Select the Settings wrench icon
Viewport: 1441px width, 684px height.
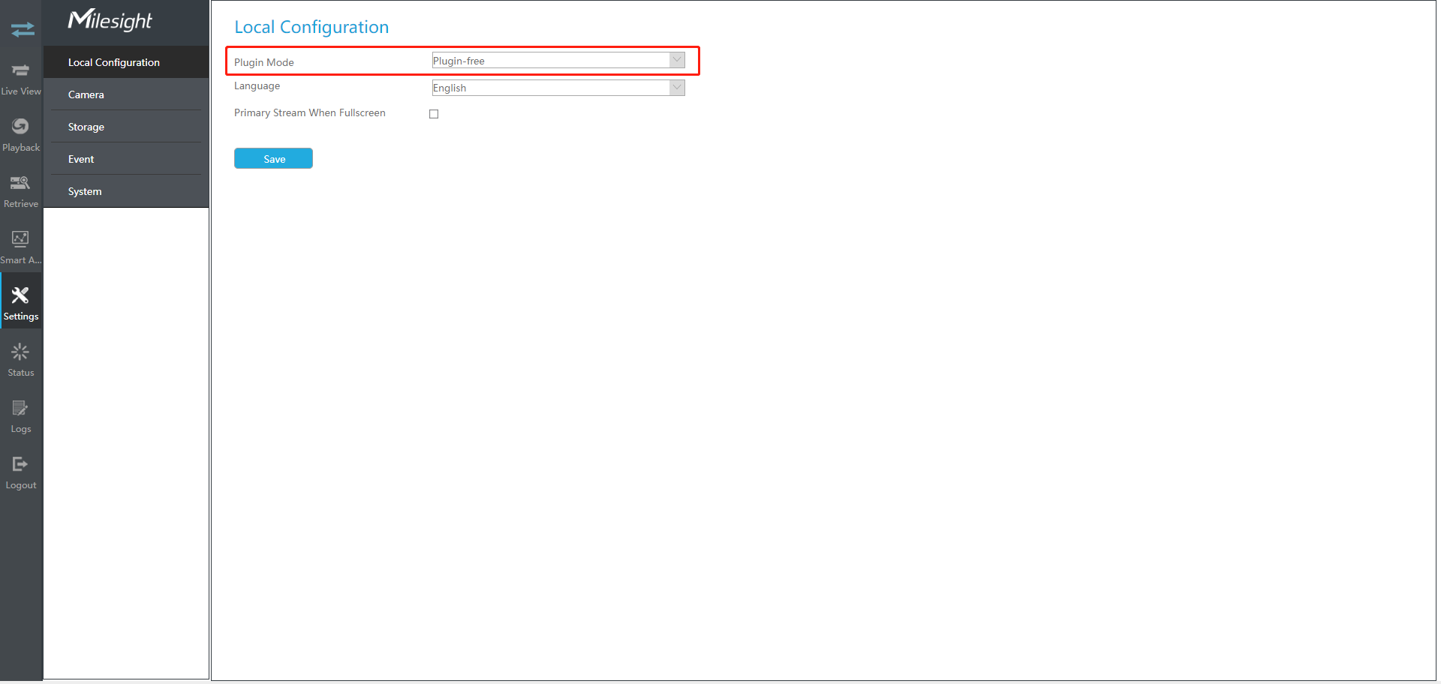click(20, 295)
